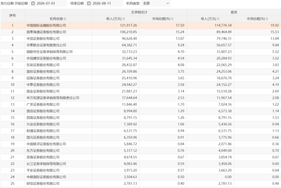Image resolution: width=281 pixels, height=188 pixels.
Task: Select row 国信证券股份有限公司
Action: click(140, 111)
